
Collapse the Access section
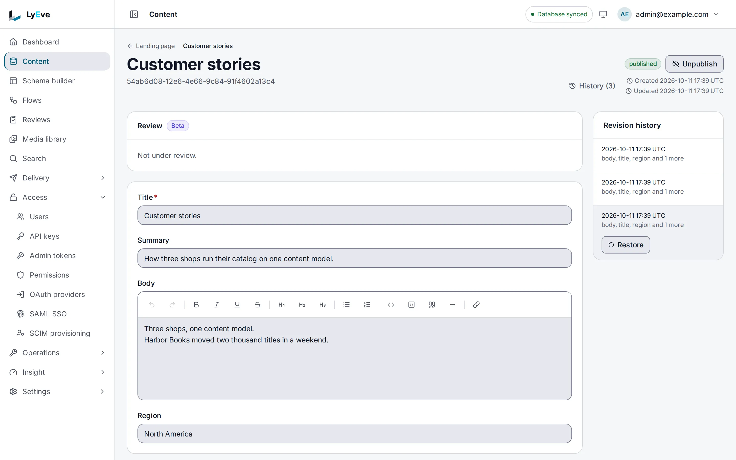point(57,198)
